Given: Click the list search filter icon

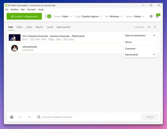Looking at the screenshot, I should [x=149, y=27].
